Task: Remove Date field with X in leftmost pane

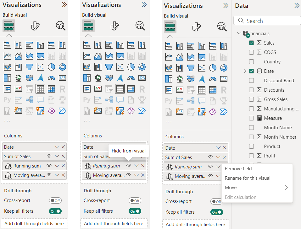Action: pyautogui.click(x=63, y=147)
